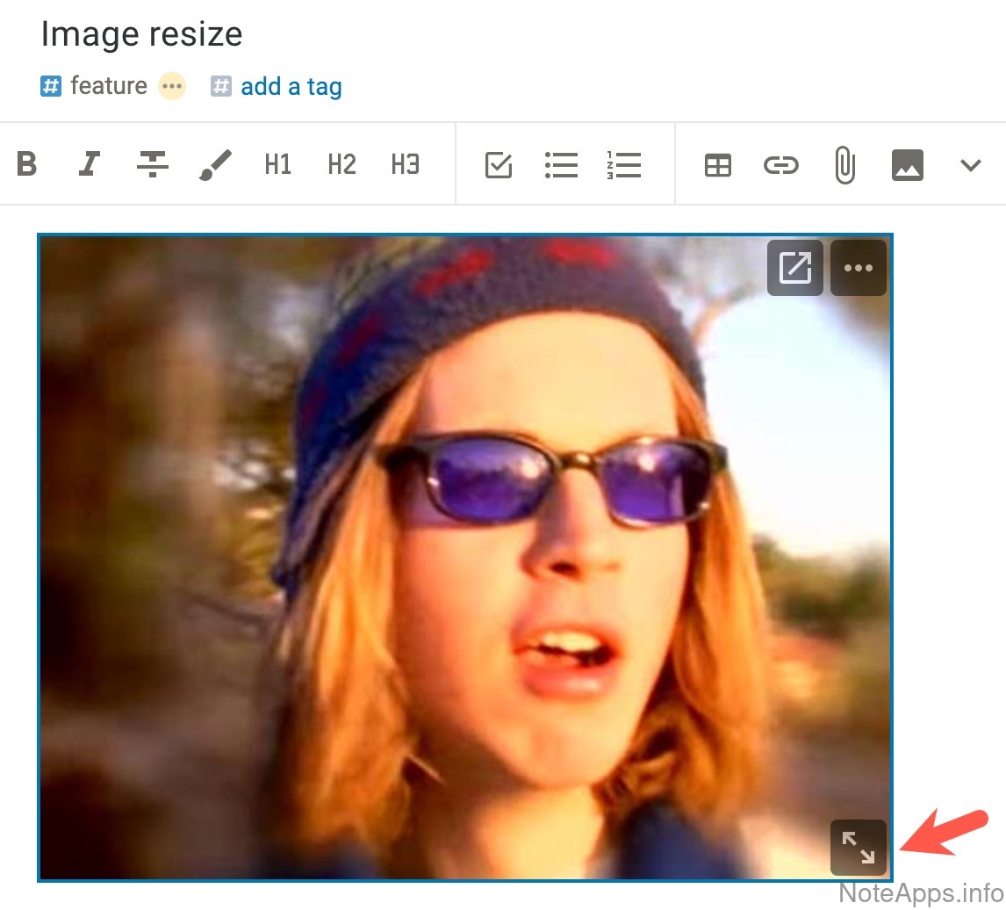The height and width of the screenshot is (910, 1006).
Task: Click the image resize handle
Action: click(858, 848)
